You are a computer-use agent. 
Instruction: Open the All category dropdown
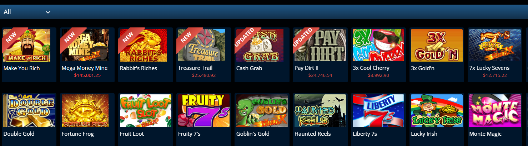[27, 12]
